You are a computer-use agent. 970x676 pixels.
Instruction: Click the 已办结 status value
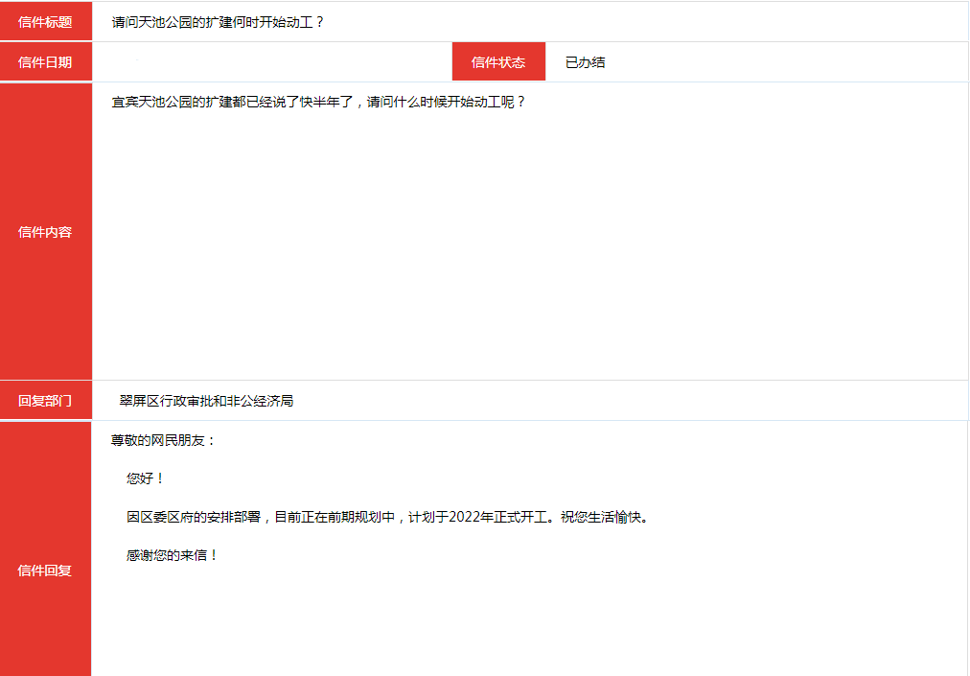point(585,62)
